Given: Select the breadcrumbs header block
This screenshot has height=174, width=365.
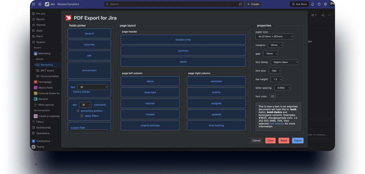Looking at the screenshot, I should pyautogui.click(x=183, y=40).
